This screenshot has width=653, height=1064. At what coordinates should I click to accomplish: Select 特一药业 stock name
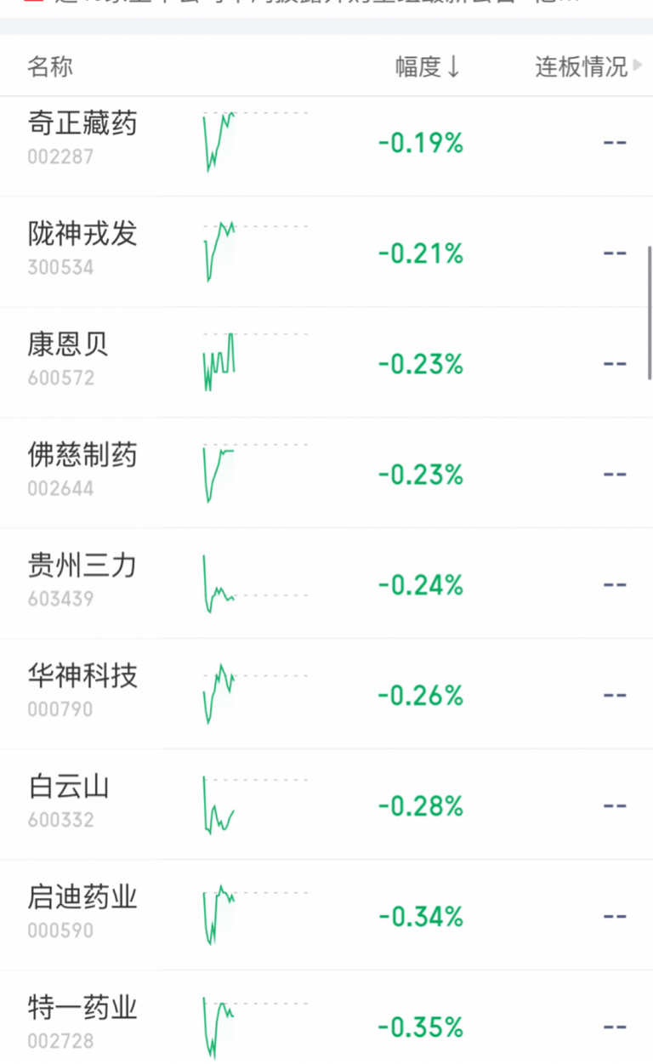pyautogui.click(x=82, y=1008)
